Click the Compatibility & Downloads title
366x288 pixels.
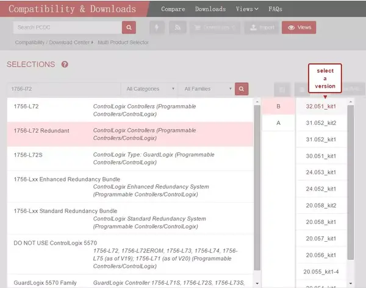click(73, 9)
